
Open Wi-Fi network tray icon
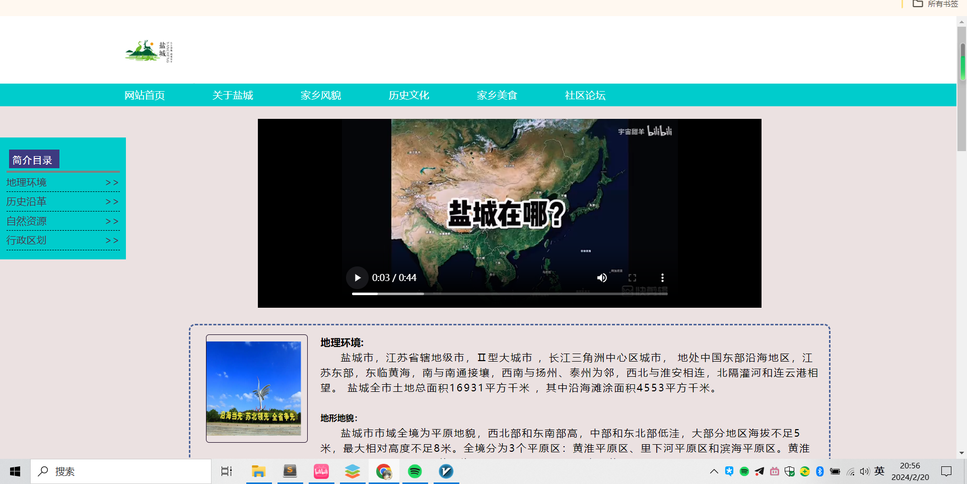(851, 471)
